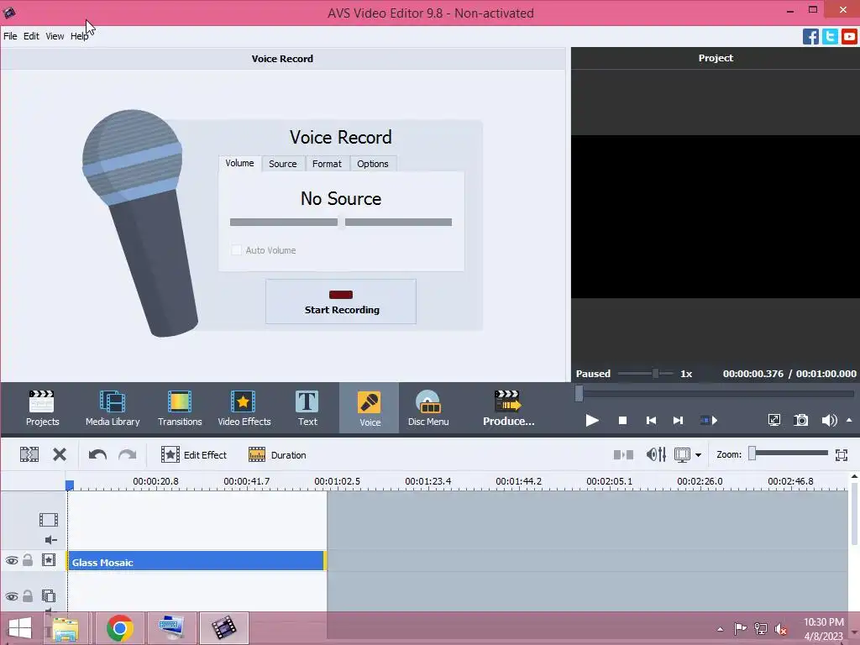Viewport: 860px width, 645px height.
Task: Open the audio mixer icon
Action: 656,454
